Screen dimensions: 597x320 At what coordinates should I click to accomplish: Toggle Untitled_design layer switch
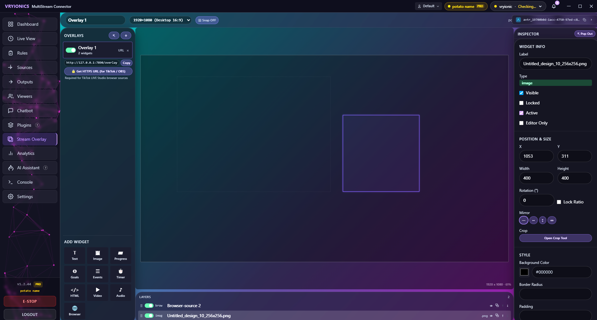(149, 316)
